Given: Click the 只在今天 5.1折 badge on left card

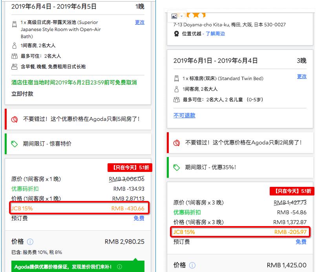Looking at the screenshot, I should (x=130, y=166).
